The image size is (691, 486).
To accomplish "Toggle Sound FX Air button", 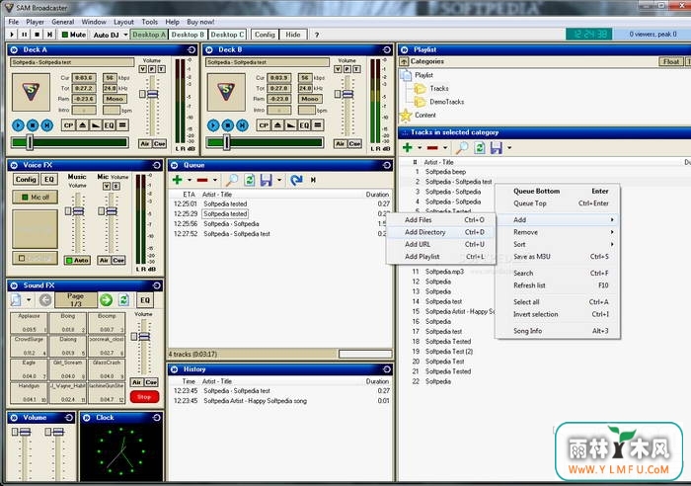I will [x=136, y=382].
